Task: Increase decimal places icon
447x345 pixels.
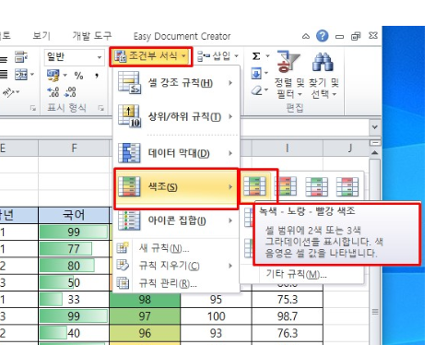Action: click(x=53, y=92)
